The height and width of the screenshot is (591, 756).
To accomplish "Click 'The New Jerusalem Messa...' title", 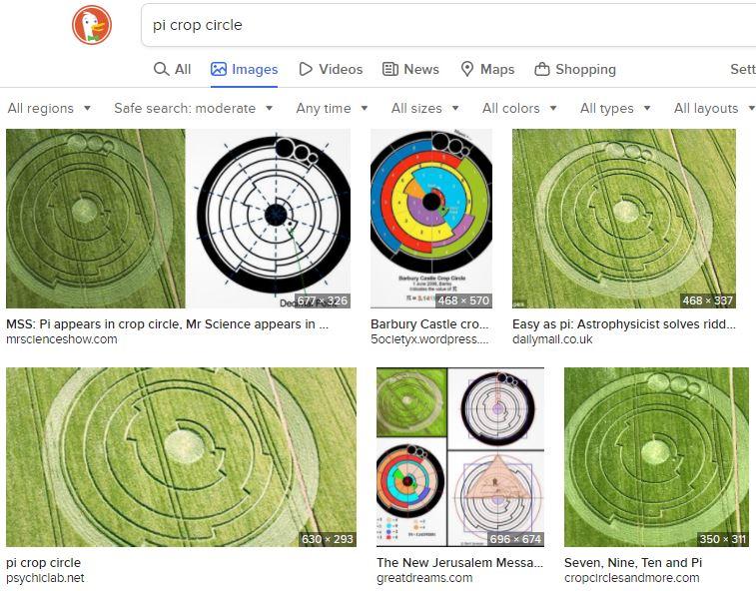I will (x=460, y=563).
